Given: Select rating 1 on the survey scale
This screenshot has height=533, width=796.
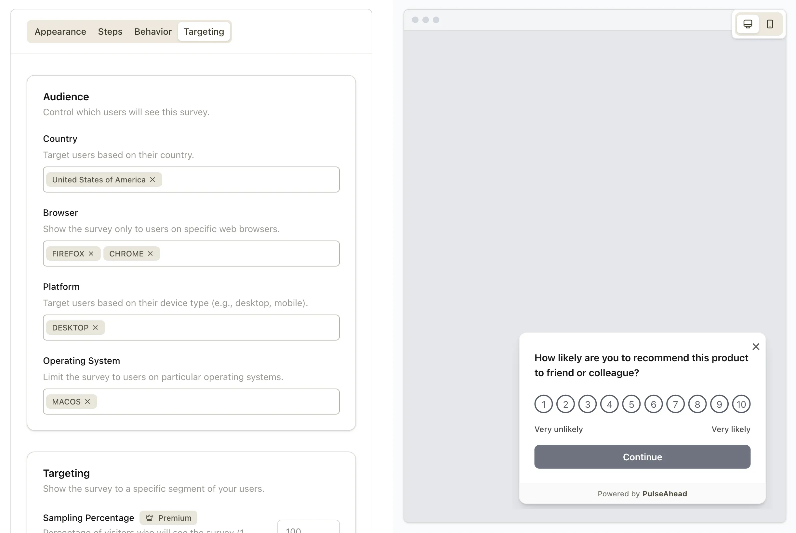Looking at the screenshot, I should (x=543, y=404).
